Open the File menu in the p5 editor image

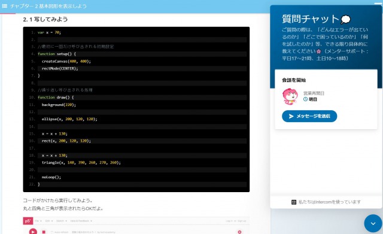(38, 221)
